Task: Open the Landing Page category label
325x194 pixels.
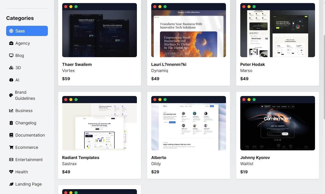Action: [x=28, y=184]
